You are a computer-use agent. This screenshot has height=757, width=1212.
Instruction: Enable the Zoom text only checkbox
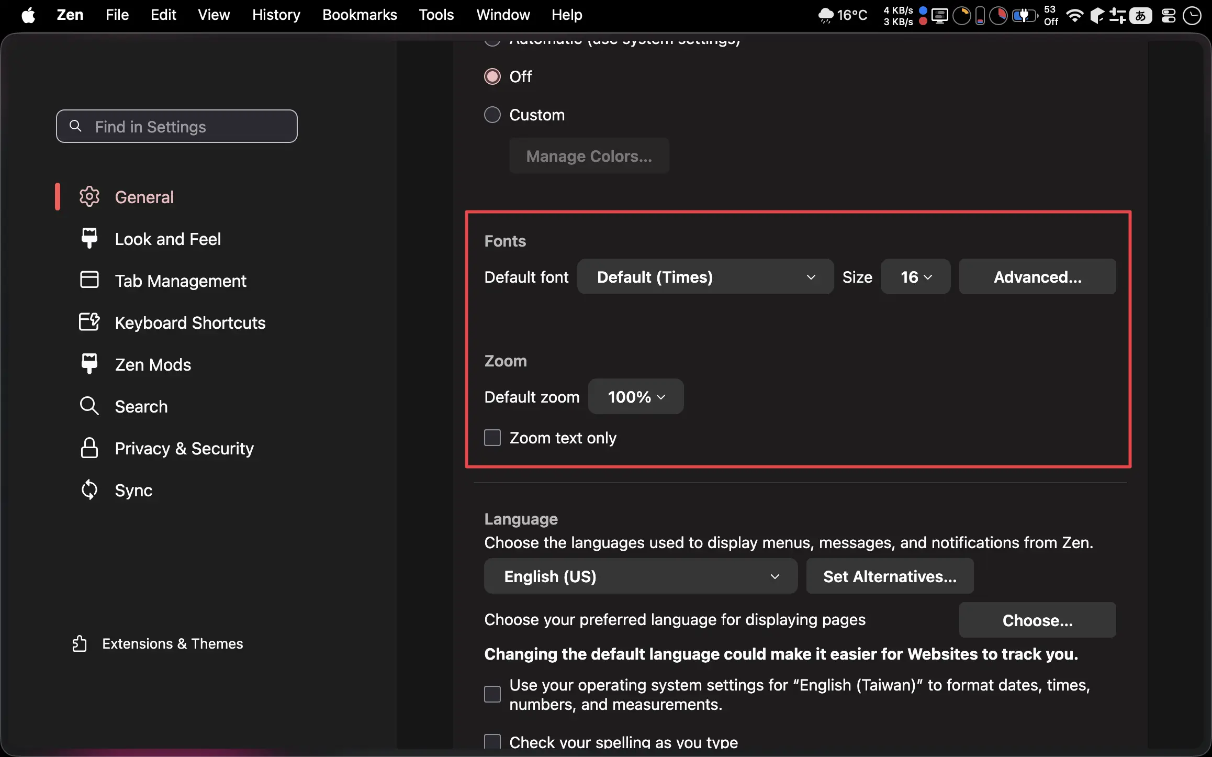click(492, 438)
